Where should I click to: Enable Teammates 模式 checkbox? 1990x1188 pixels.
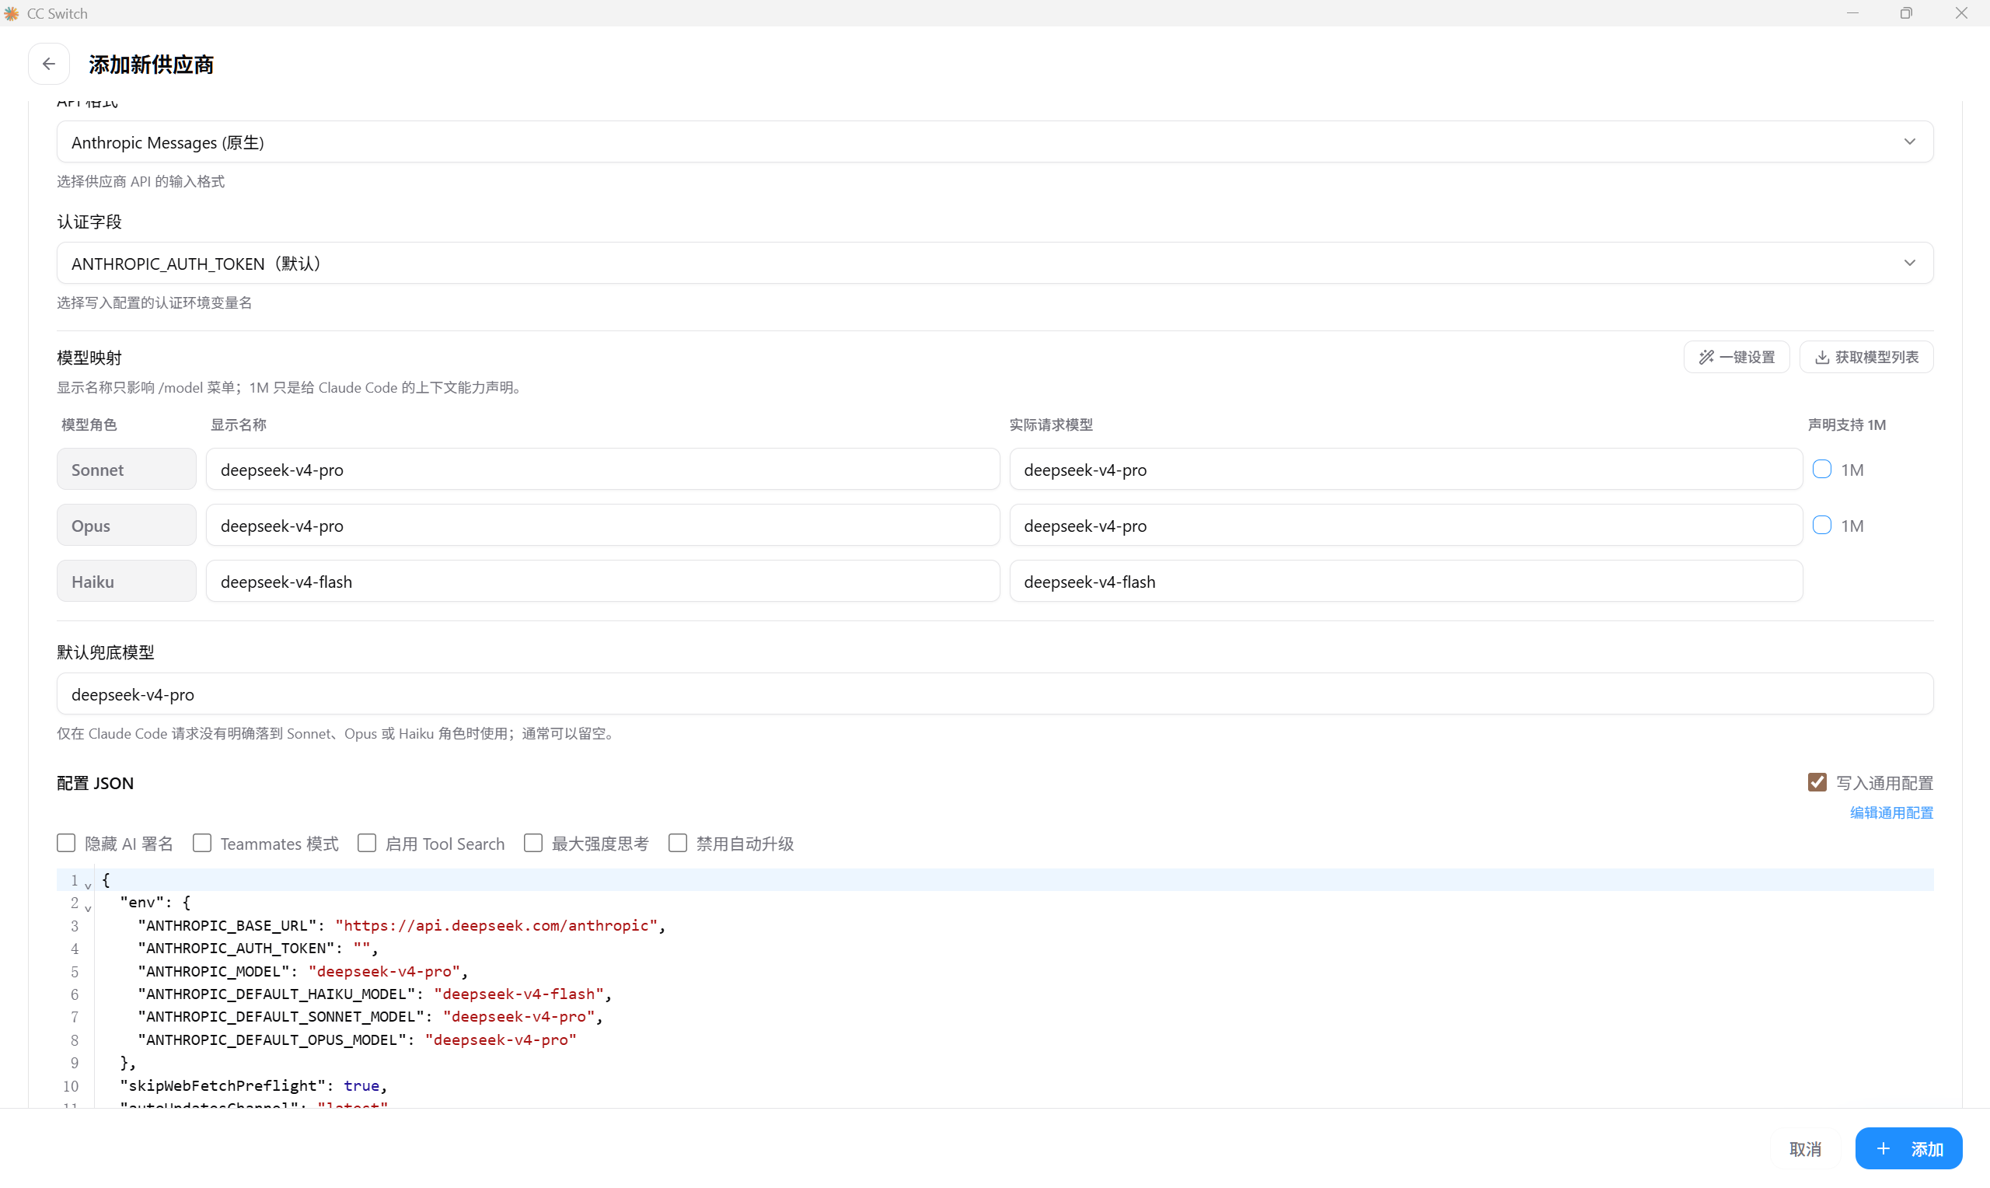[201, 843]
